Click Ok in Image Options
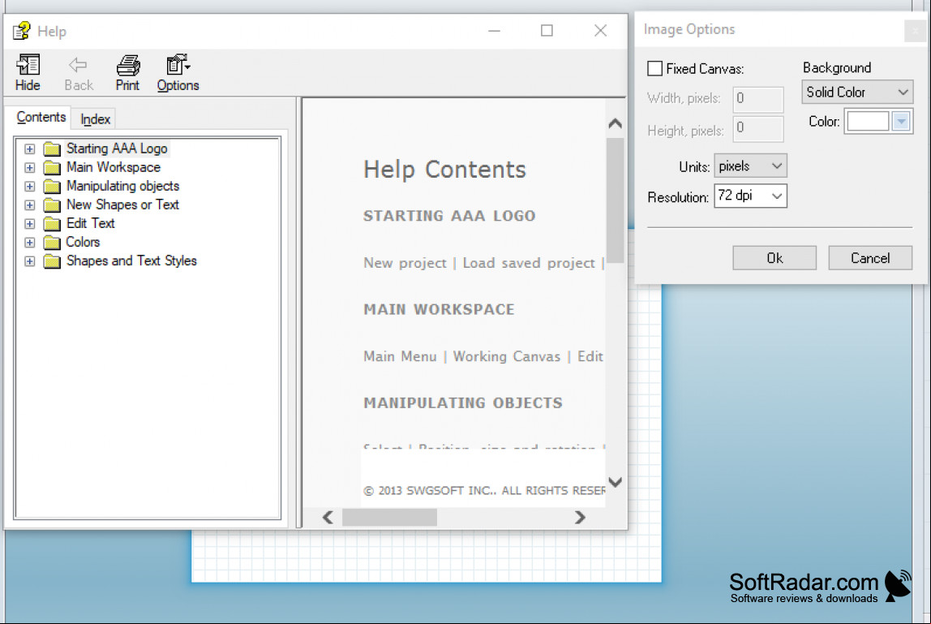 click(774, 258)
